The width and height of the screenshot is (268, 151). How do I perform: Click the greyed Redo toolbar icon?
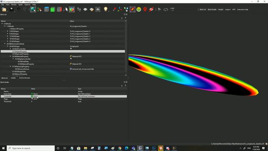25,9
